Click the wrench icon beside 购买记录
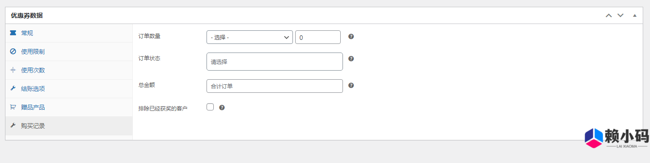This screenshot has width=650, height=163. pyautogui.click(x=13, y=126)
